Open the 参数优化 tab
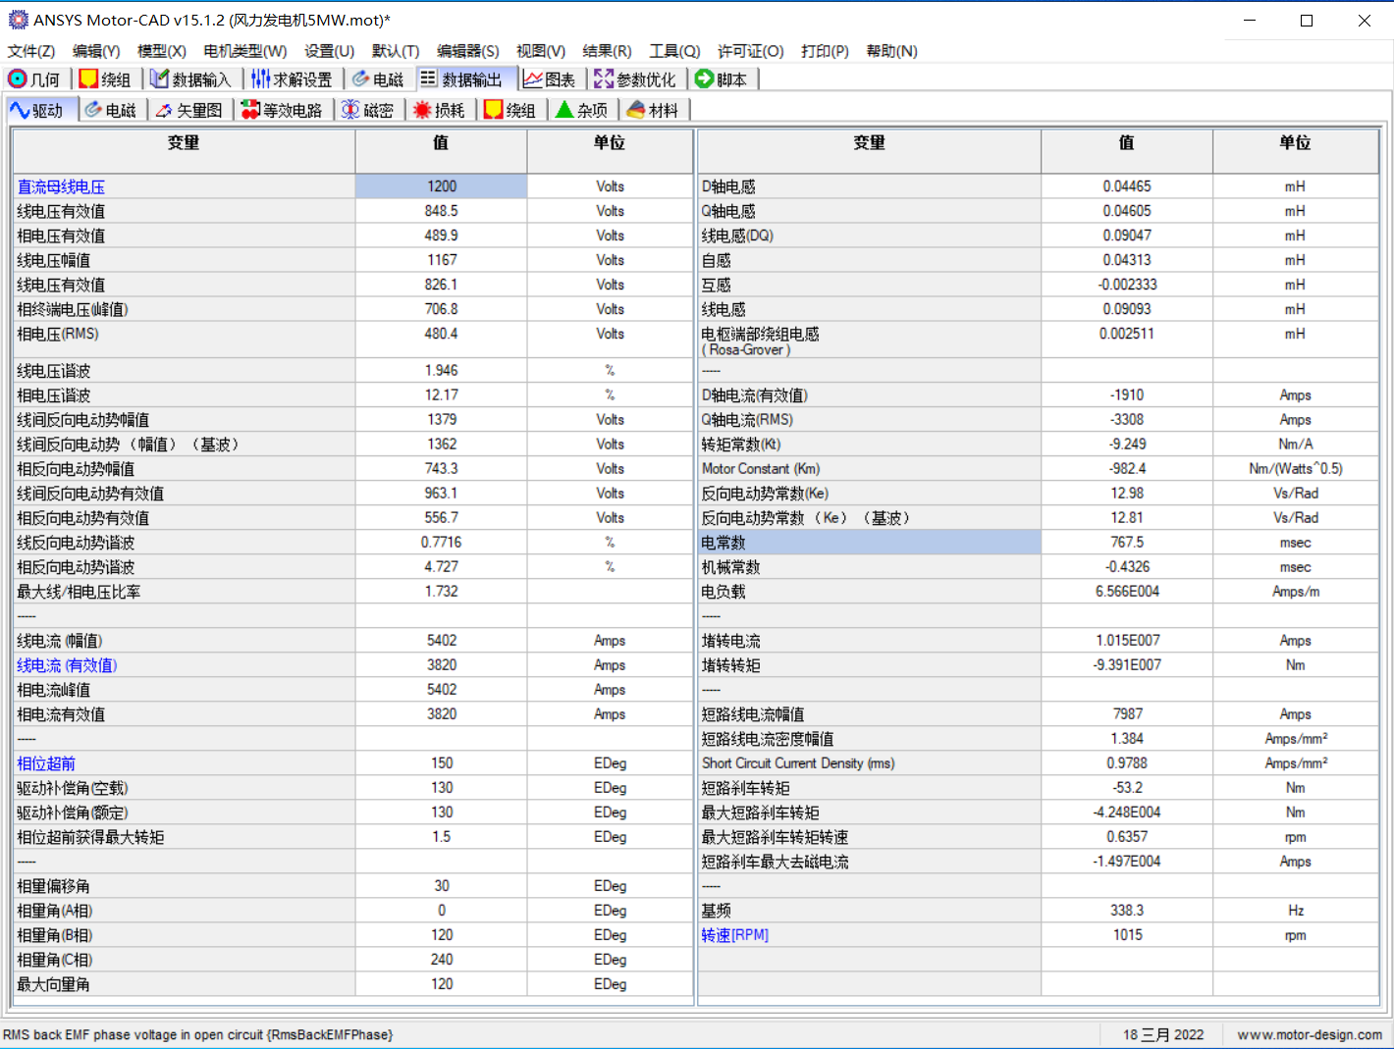Image resolution: width=1394 pixels, height=1049 pixels. 635,79
